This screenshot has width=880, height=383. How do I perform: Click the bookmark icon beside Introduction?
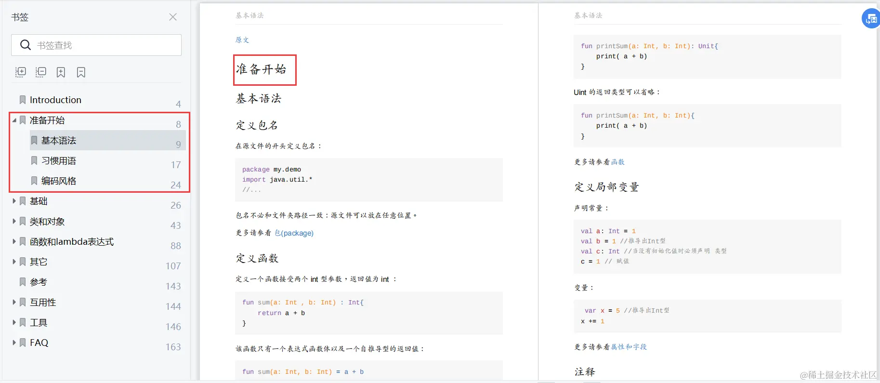(23, 100)
